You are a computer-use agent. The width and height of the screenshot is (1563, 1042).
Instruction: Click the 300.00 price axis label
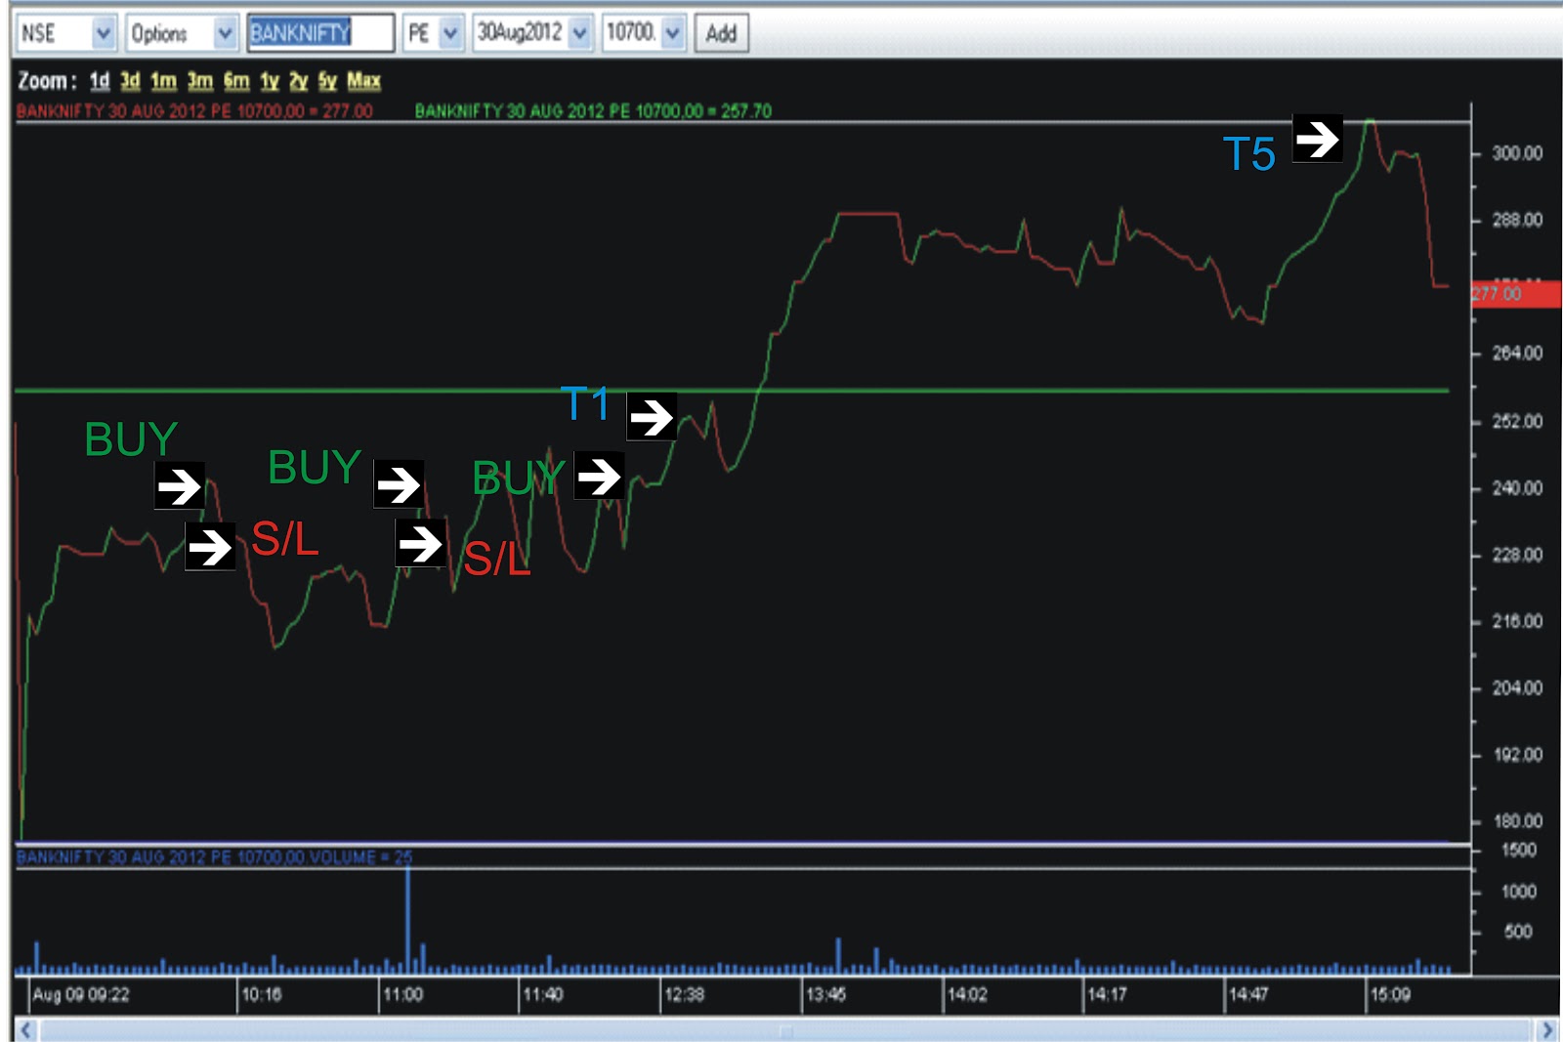1517,153
